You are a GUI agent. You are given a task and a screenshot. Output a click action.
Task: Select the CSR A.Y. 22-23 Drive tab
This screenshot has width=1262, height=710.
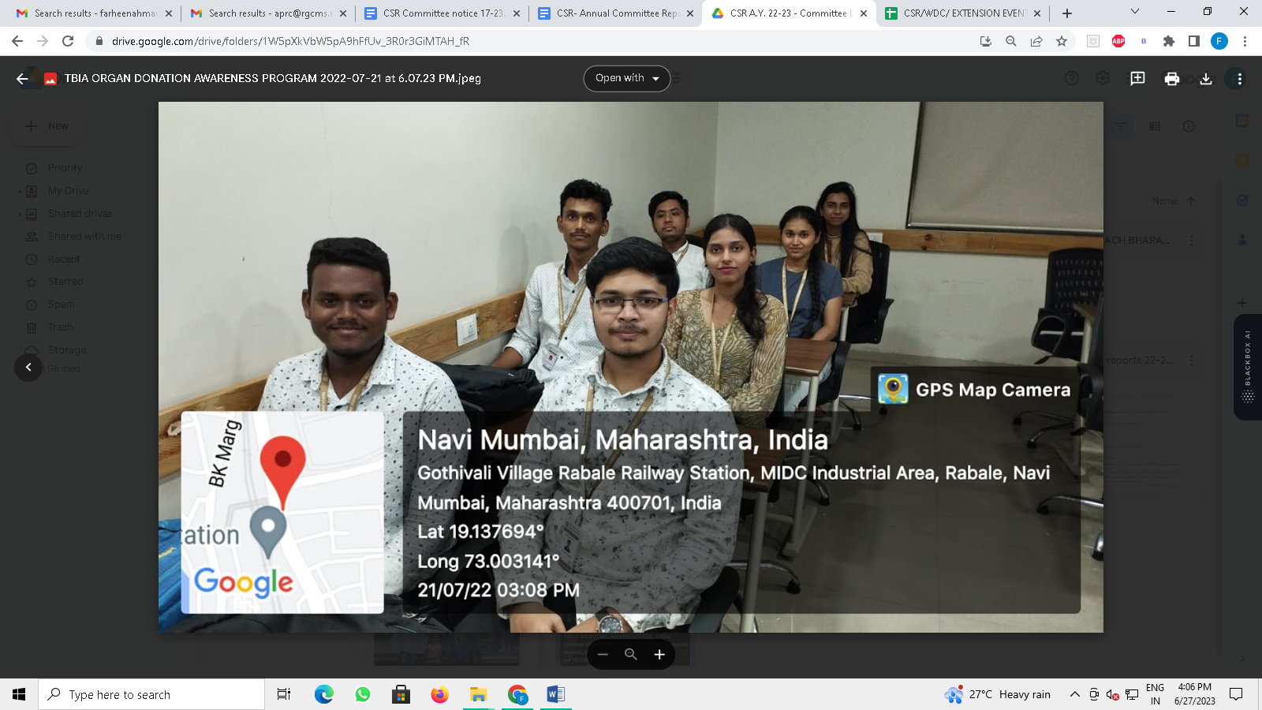coord(790,13)
